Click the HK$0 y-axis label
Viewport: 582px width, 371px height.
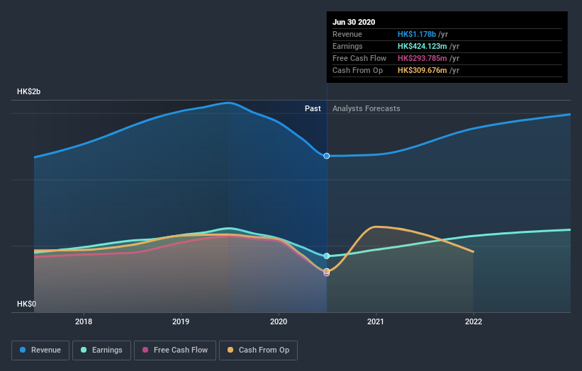coord(26,304)
